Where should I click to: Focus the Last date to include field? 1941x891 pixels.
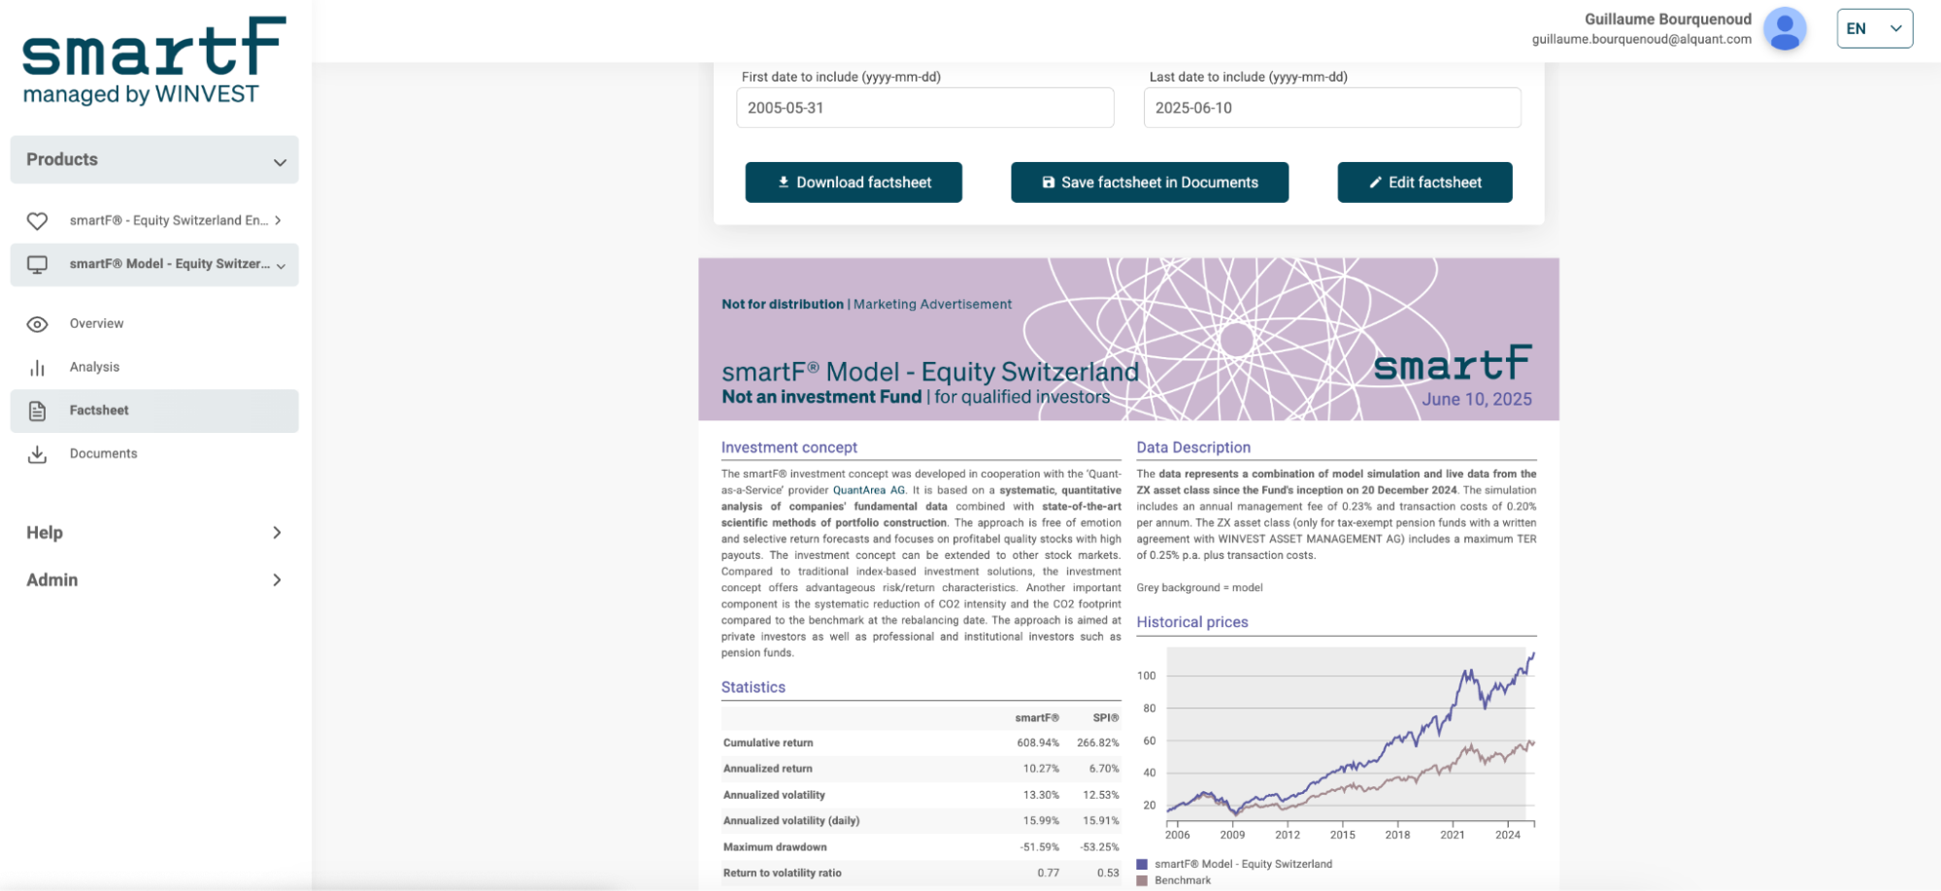1332,108
